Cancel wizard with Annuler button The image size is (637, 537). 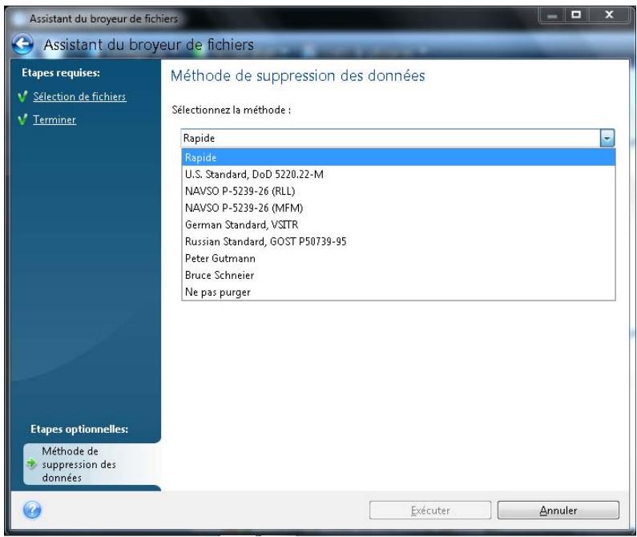pos(558,511)
